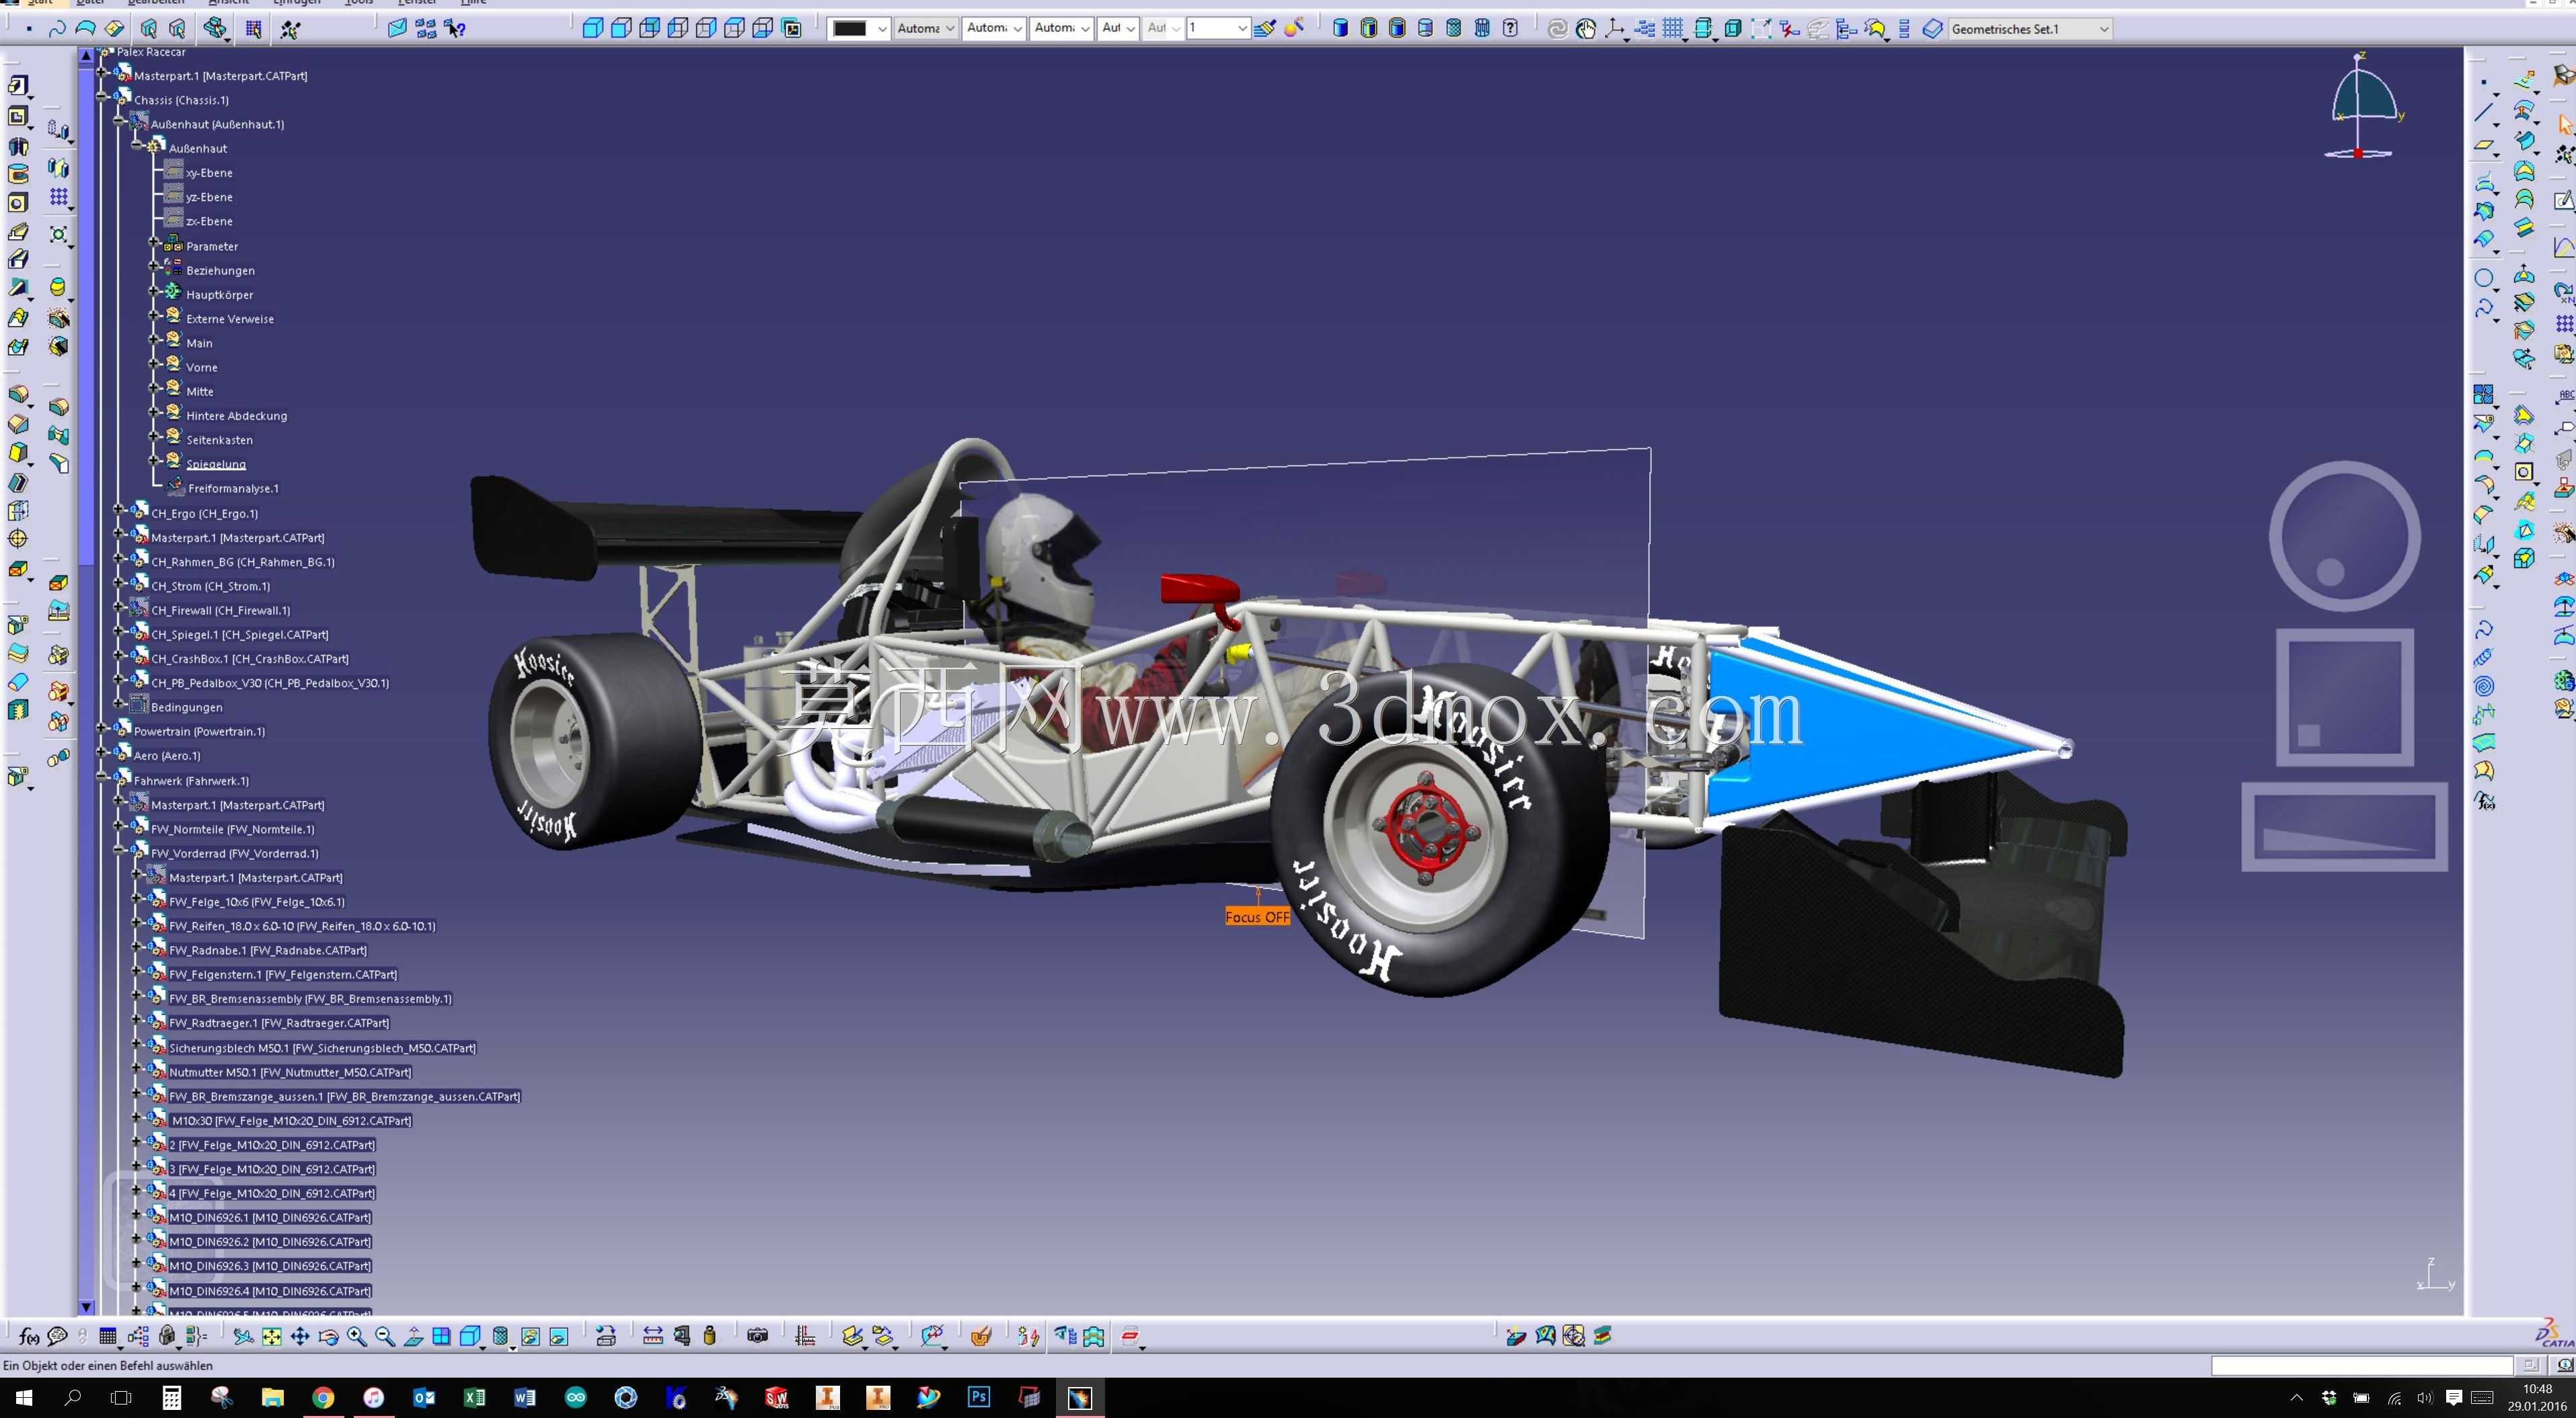Viewport: 2576px width, 1418px height.
Task: Open the comment speech bubble tool
Action: coord(57,1336)
